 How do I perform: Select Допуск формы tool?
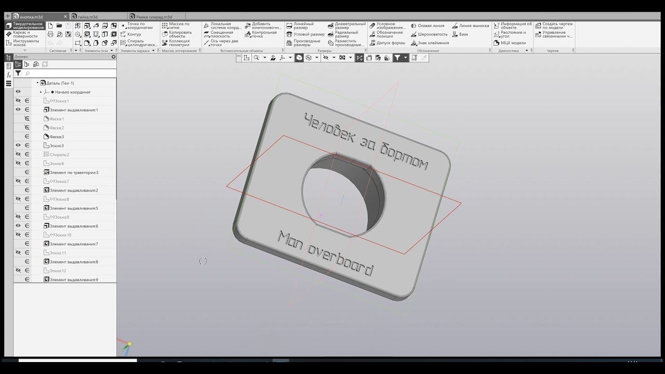[387, 43]
